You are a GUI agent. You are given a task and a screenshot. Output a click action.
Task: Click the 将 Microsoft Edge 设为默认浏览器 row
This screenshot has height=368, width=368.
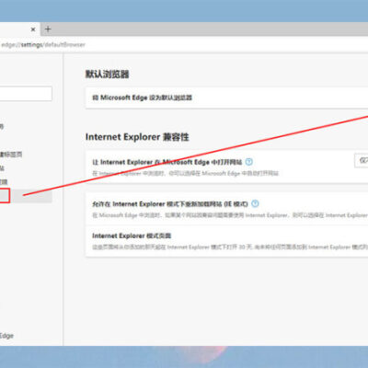pos(226,98)
